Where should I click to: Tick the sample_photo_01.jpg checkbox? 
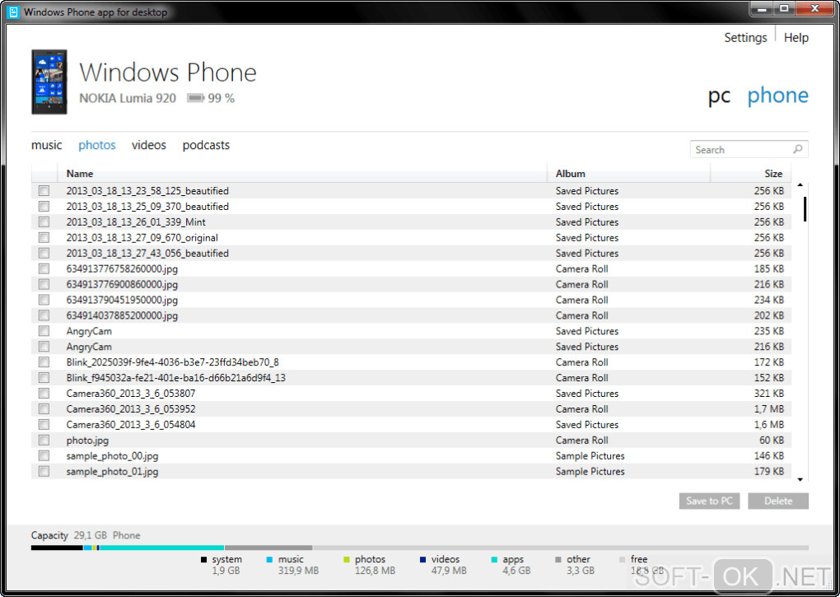[x=44, y=471]
